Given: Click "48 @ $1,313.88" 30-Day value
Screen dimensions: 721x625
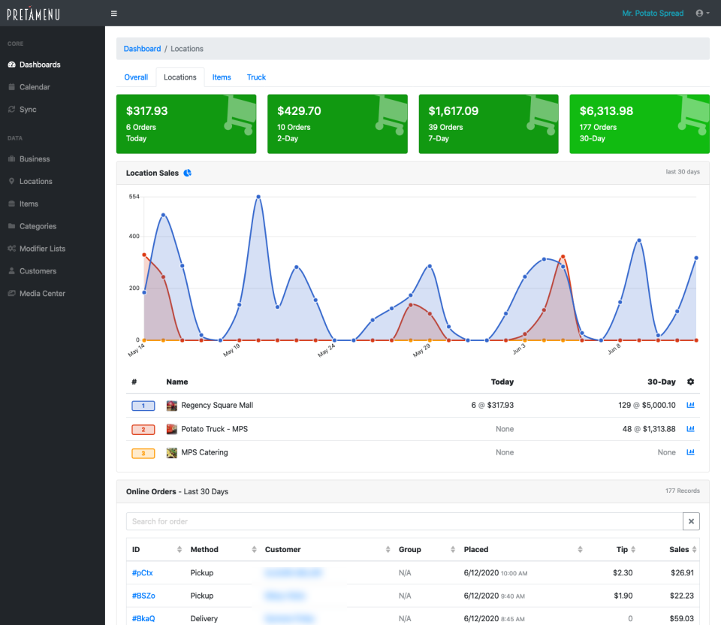Looking at the screenshot, I should tap(649, 430).
